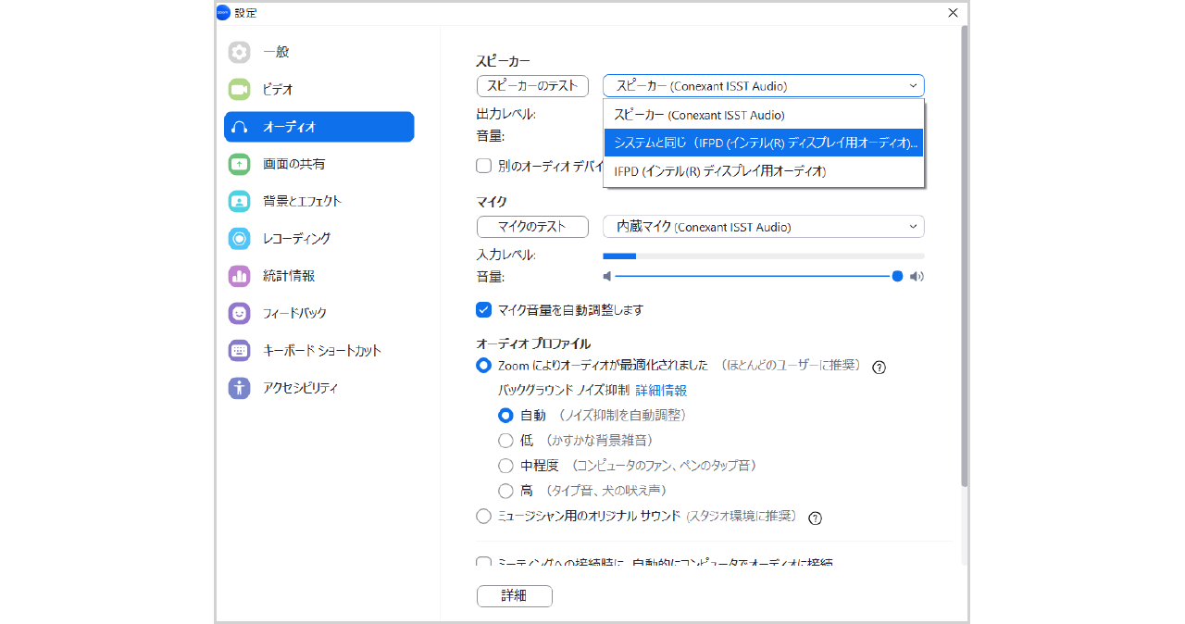Click help icon beside Zoom-optimized audio option
The image size is (1185, 624).
(879, 367)
